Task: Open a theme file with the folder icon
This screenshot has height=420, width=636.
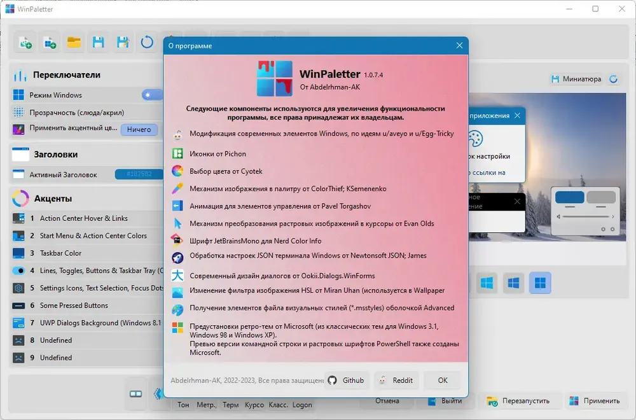Action: coord(74,42)
